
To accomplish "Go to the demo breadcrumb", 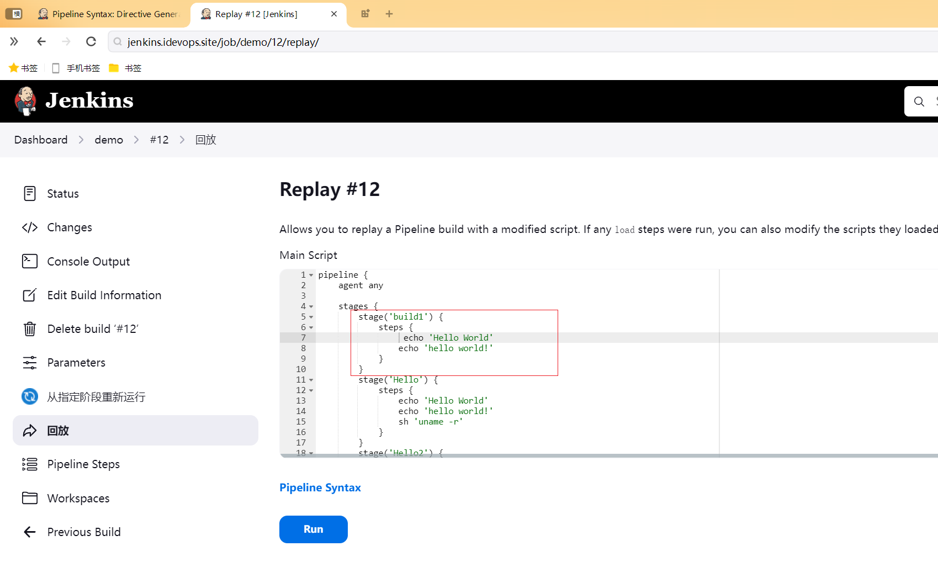I will click(x=109, y=140).
